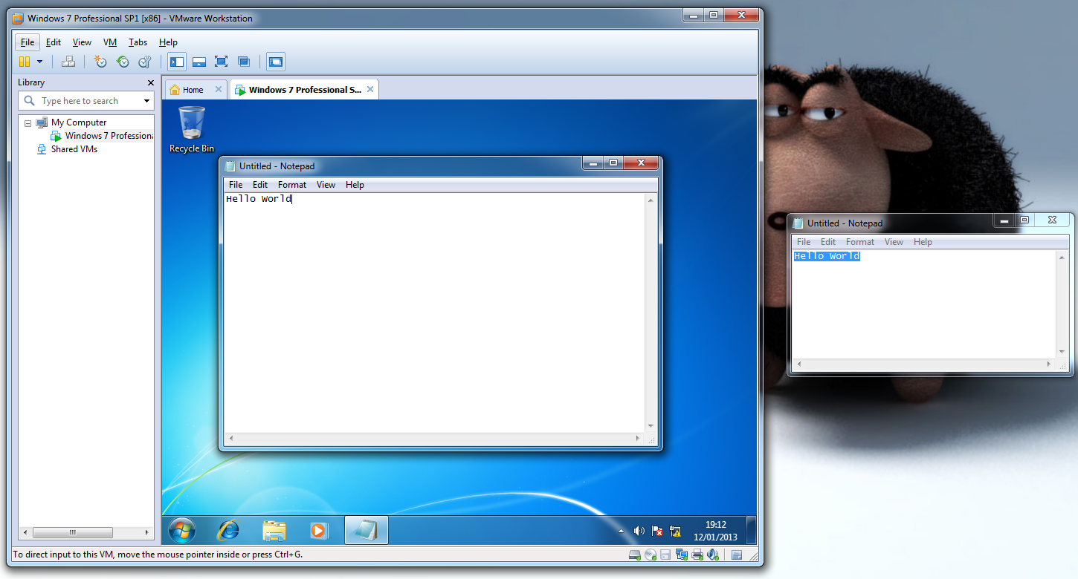Take a snapshot of the VM

tap(100, 62)
